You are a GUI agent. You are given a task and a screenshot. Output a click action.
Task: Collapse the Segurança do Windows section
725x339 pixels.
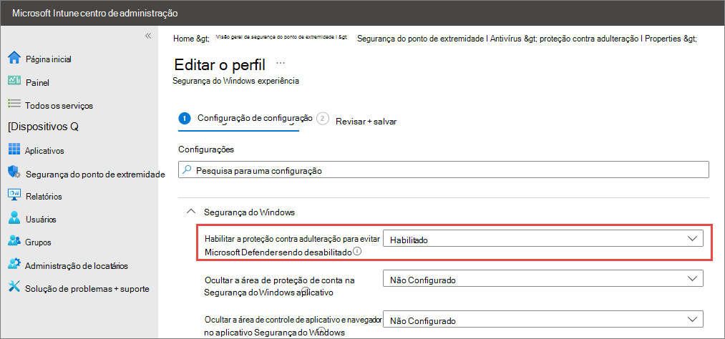pyautogui.click(x=190, y=212)
